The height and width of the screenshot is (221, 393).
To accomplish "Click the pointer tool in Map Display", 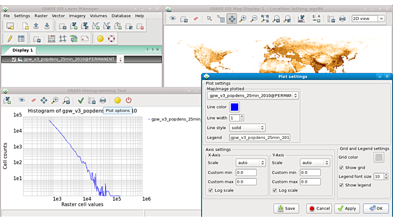I will click(x=209, y=19).
